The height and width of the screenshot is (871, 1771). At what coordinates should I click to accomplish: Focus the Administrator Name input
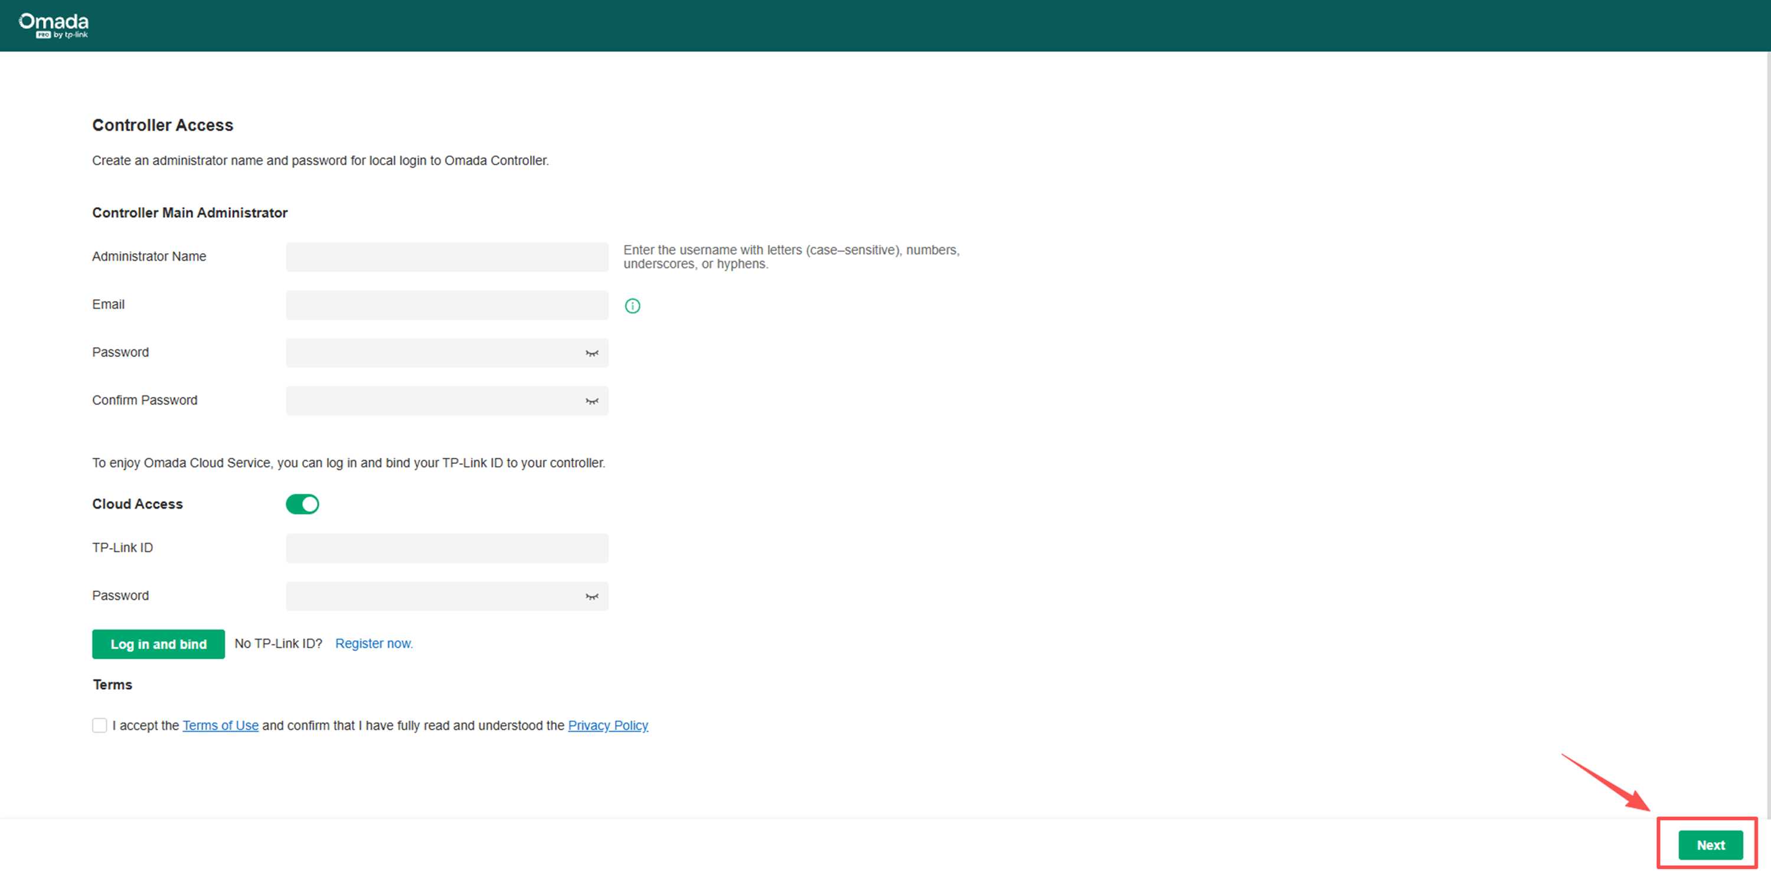pos(447,257)
